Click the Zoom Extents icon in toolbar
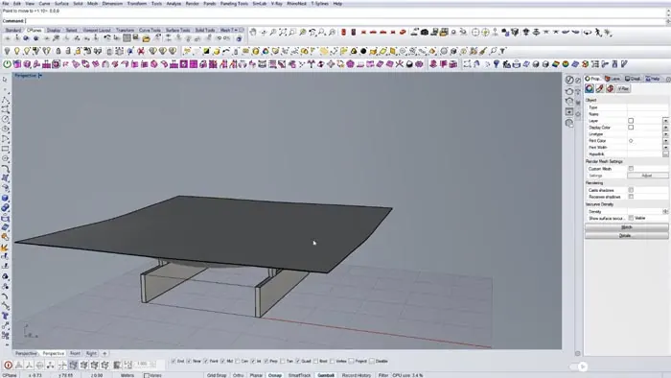 point(283,32)
